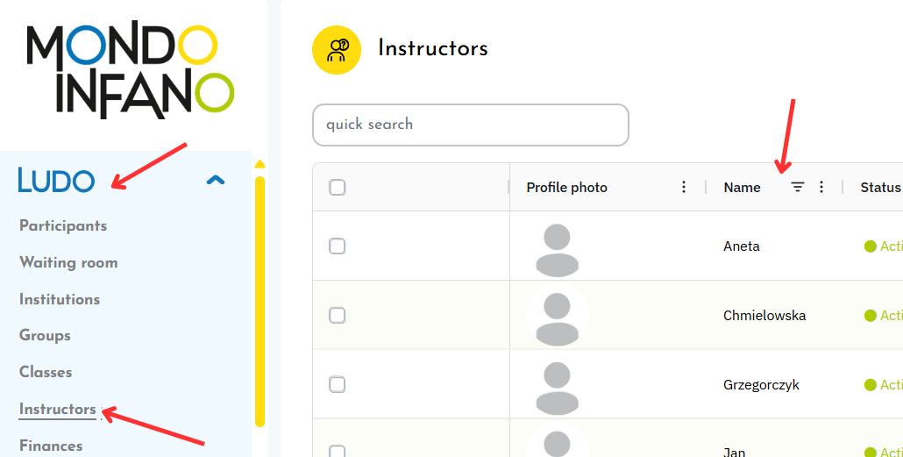
Task: Focus the quick search field
Action: (470, 125)
